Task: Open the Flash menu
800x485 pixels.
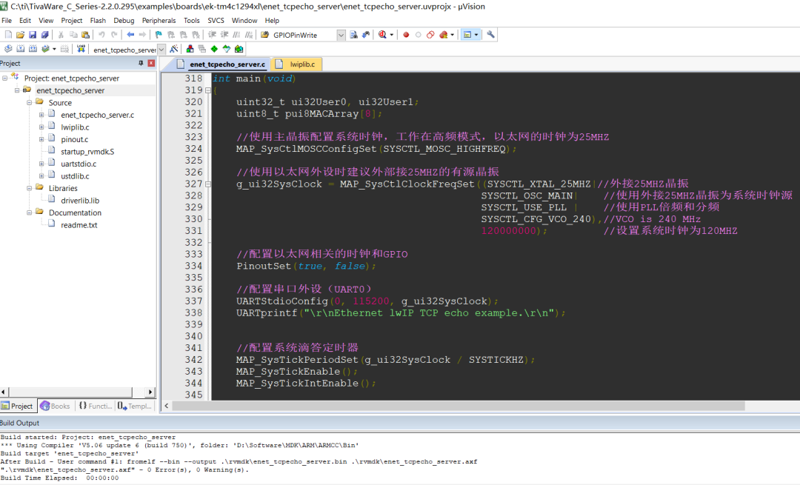Action: click(x=98, y=21)
